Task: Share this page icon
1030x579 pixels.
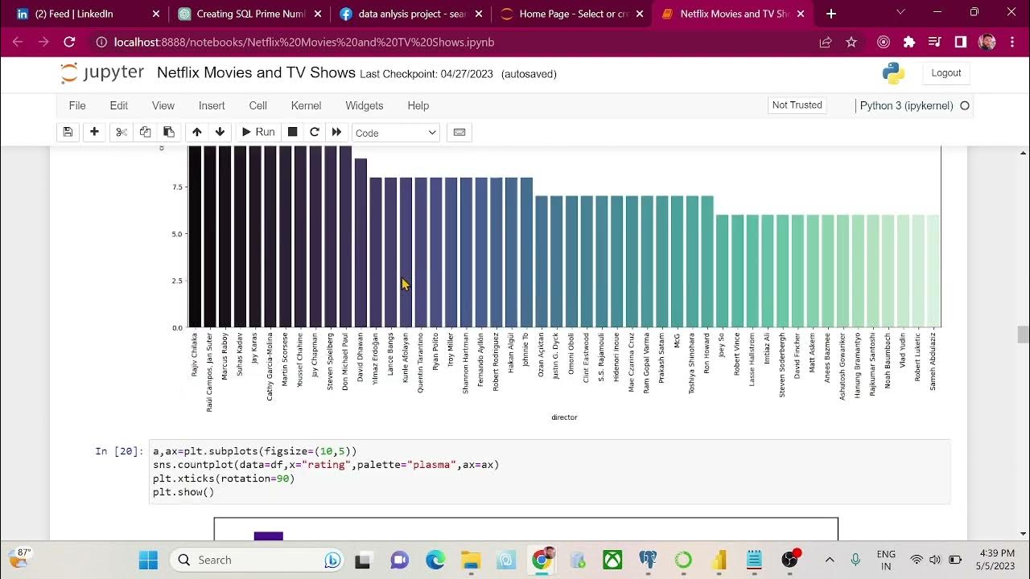Action: [826, 42]
